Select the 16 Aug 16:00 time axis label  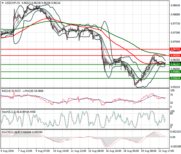pos(114,151)
